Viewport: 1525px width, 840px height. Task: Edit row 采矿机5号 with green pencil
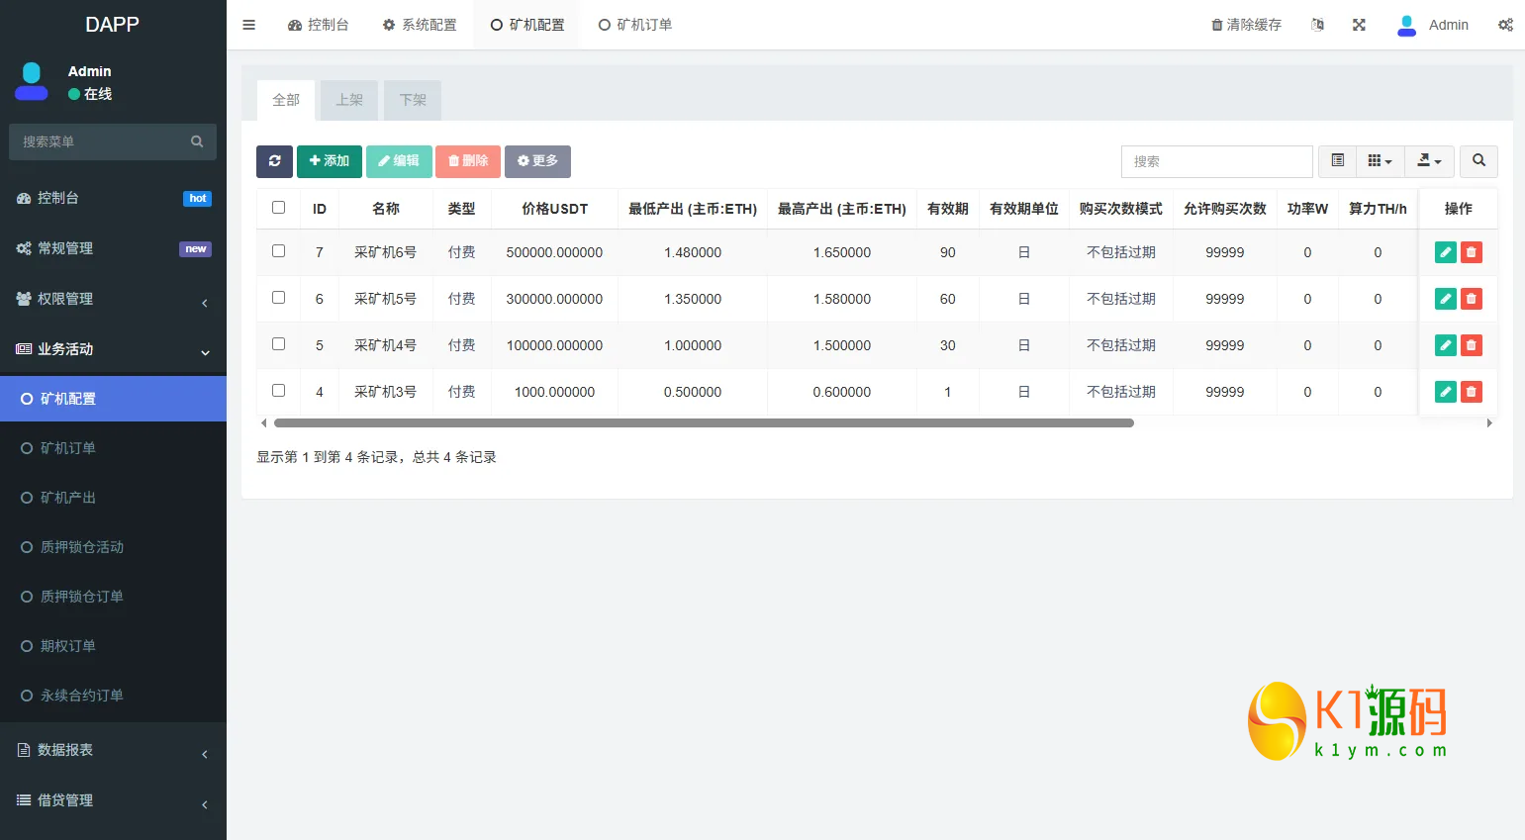[x=1446, y=299]
